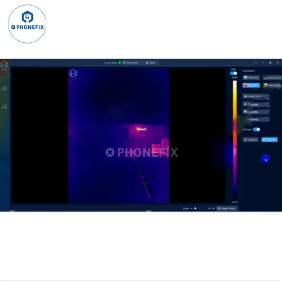Click the half-circle contrast icon button
This screenshot has width=282, height=282.
coord(255,112)
